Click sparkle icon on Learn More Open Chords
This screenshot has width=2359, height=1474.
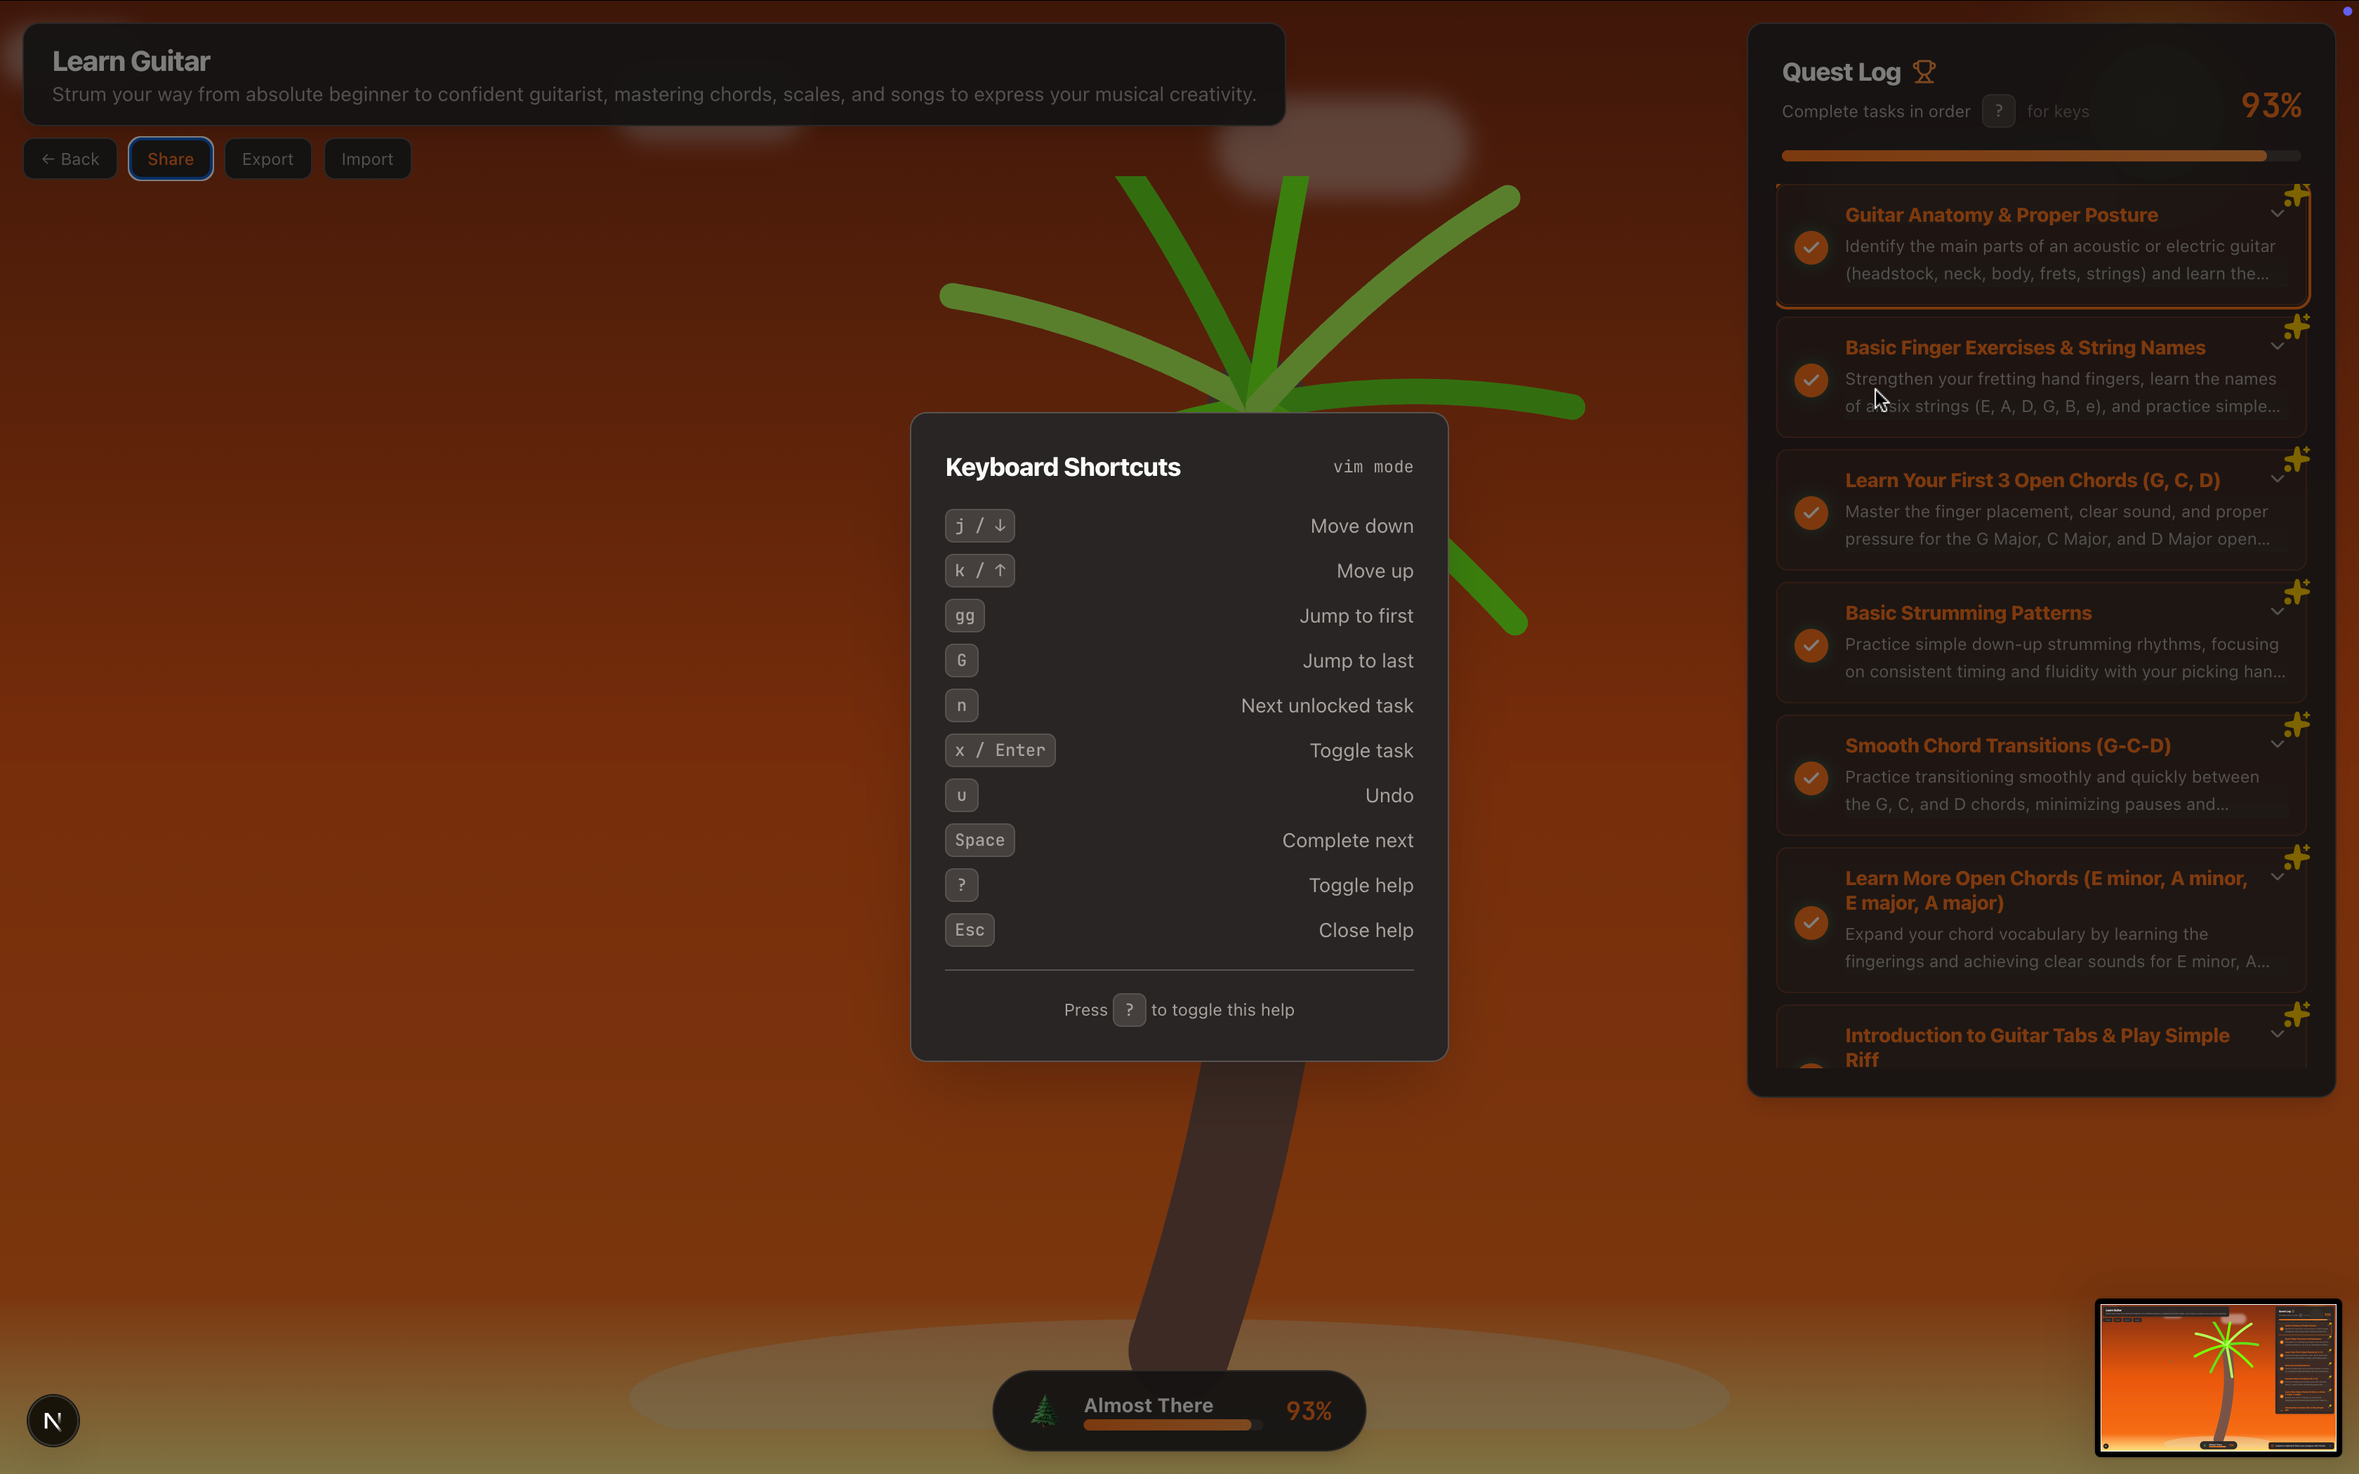(x=2297, y=858)
